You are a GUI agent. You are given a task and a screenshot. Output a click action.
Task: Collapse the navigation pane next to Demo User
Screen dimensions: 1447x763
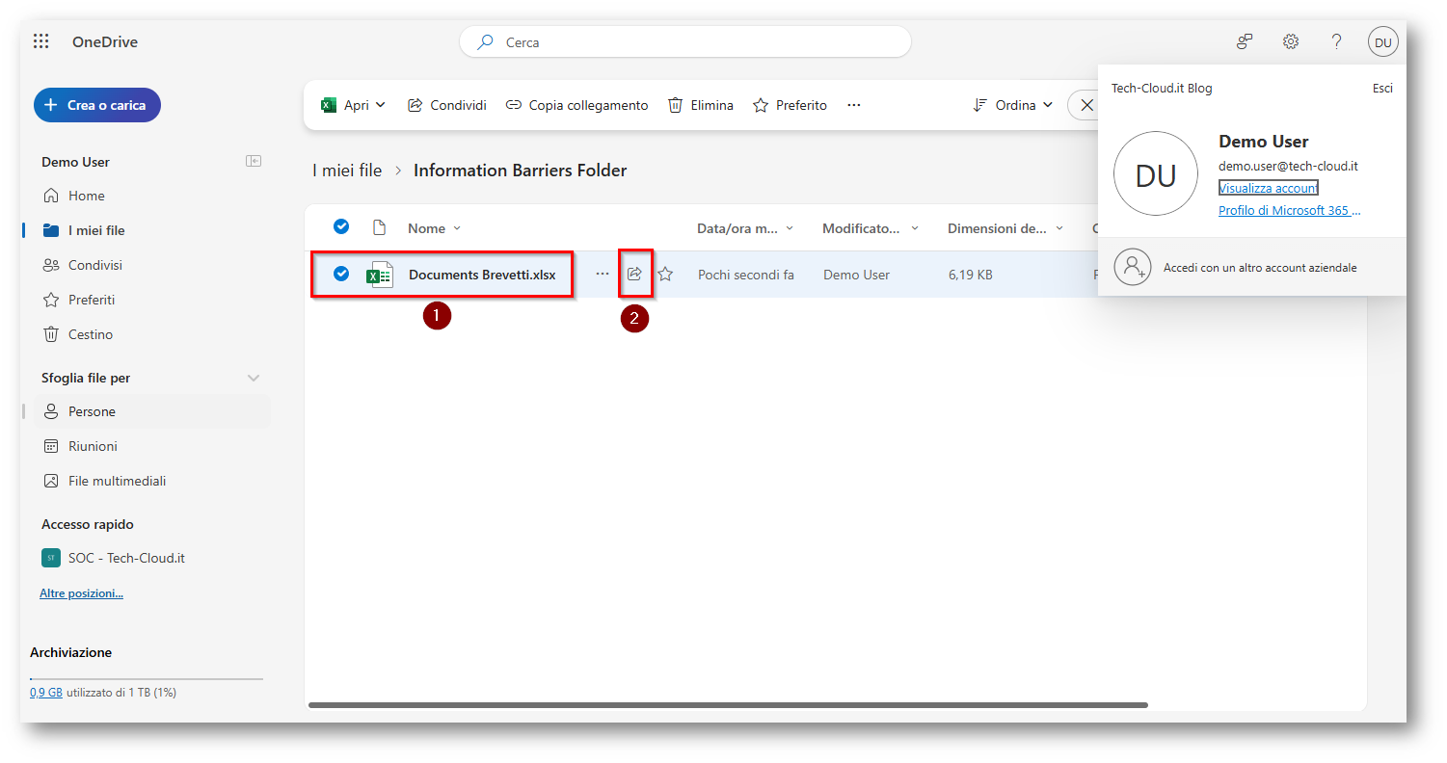coord(254,161)
